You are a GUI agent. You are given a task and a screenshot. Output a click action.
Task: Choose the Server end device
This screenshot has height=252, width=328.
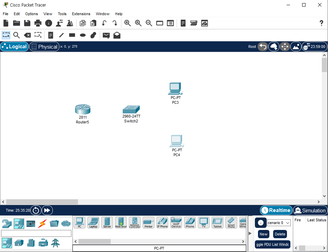click(107, 222)
